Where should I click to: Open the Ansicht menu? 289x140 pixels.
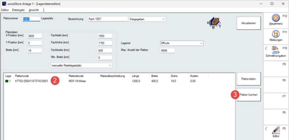coord(34,10)
